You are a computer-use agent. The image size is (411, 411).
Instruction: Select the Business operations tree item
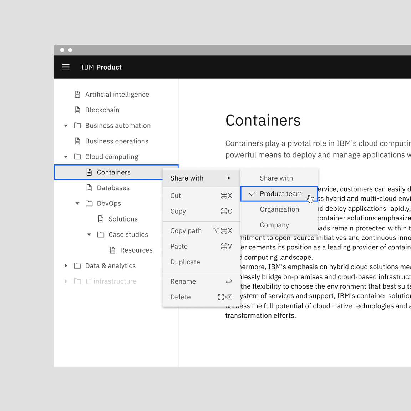click(116, 141)
